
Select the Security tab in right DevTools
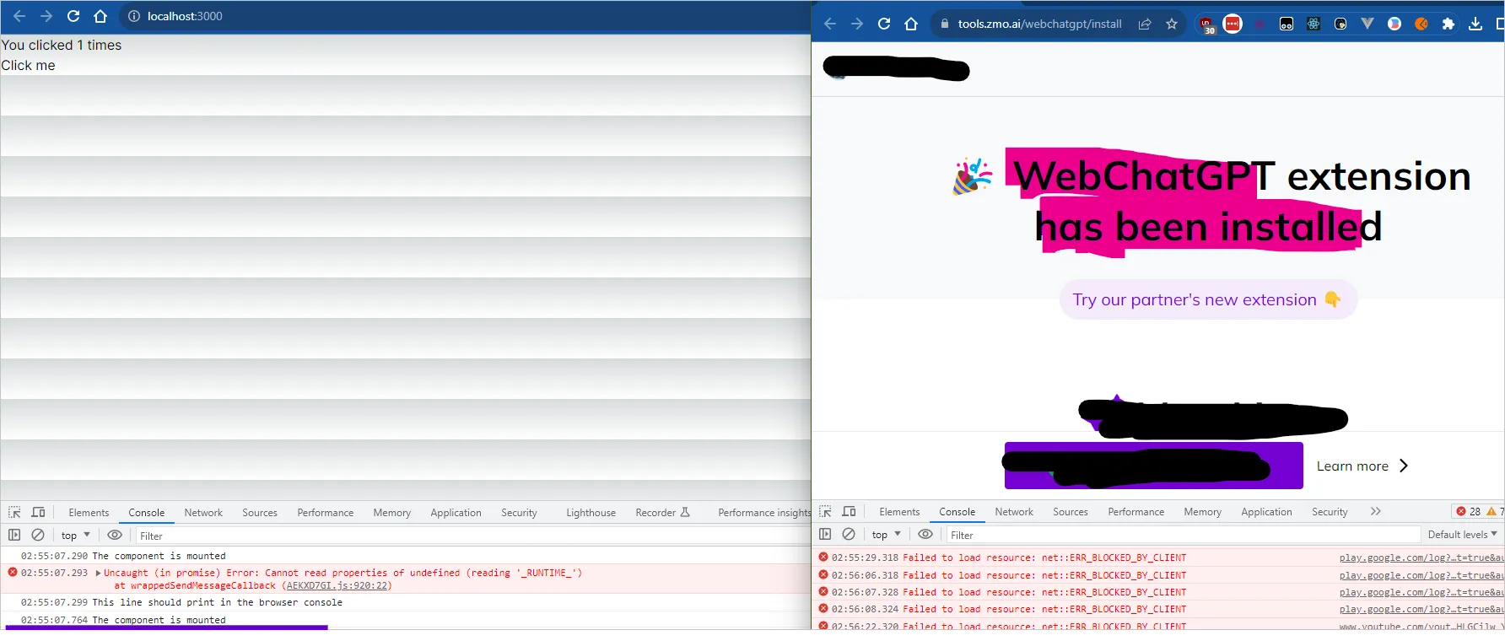1330,512
